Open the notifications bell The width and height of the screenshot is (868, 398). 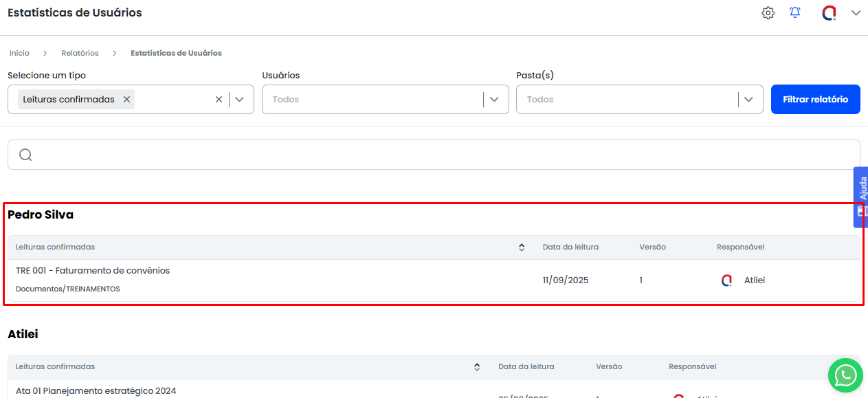click(795, 13)
